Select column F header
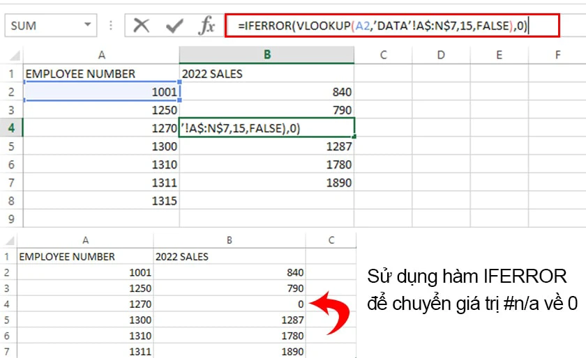Viewport: 586px width, 358px height. click(557, 55)
